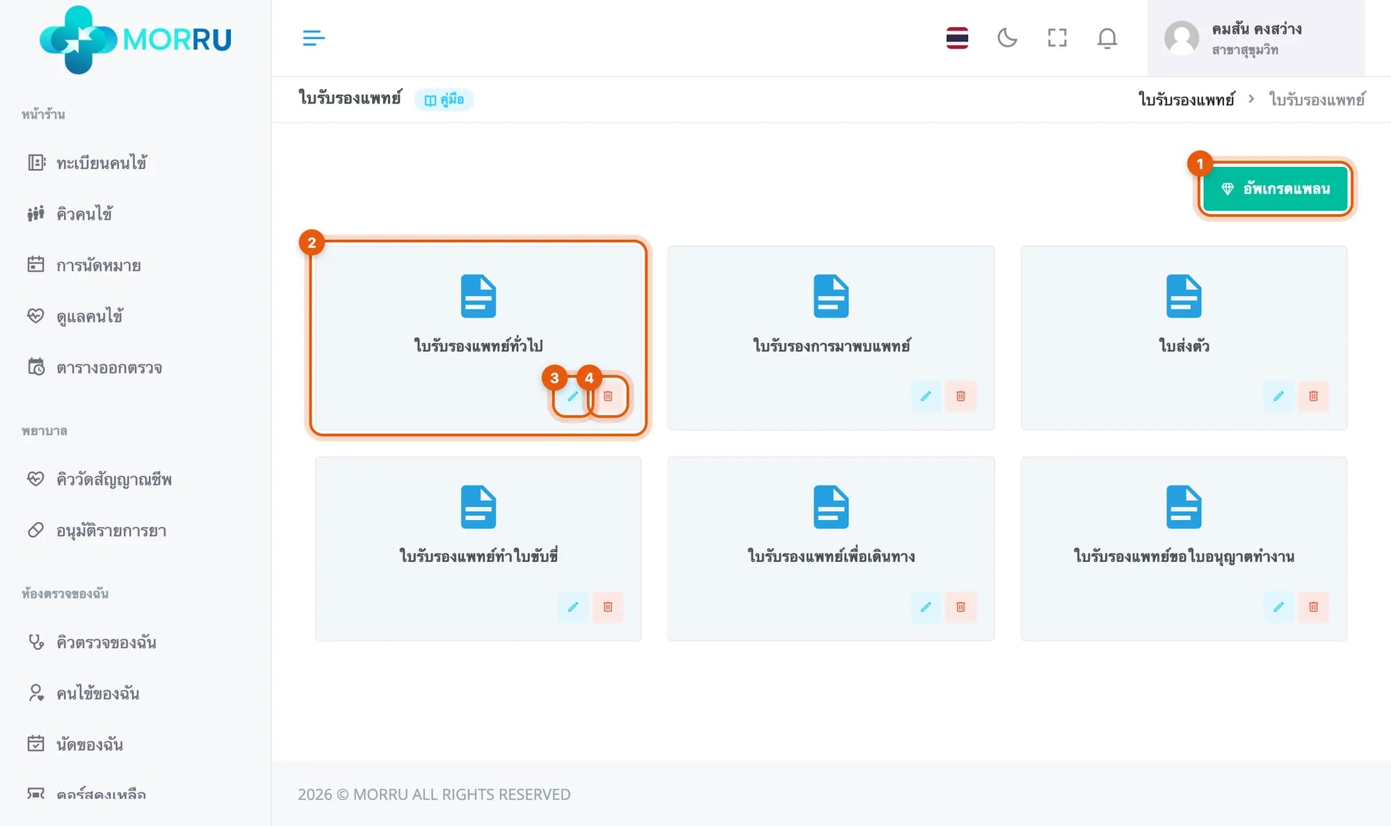Open the Thai flag language selector
This screenshot has width=1391, height=826.
coord(957,38)
